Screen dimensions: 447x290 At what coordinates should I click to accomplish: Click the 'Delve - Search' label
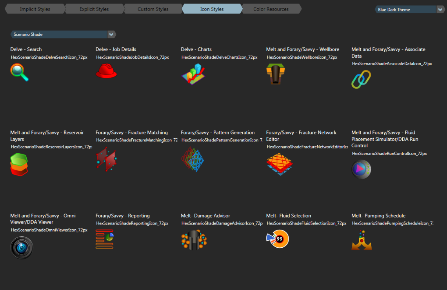pyautogui.click(x=26, y=49)
